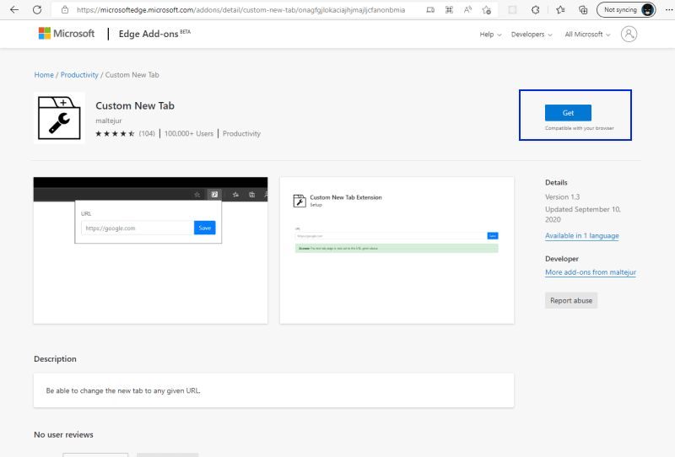Viewport: 675px width, 457px height.
Task: Go back to the previous page
Action: click(x=14, y=9)
